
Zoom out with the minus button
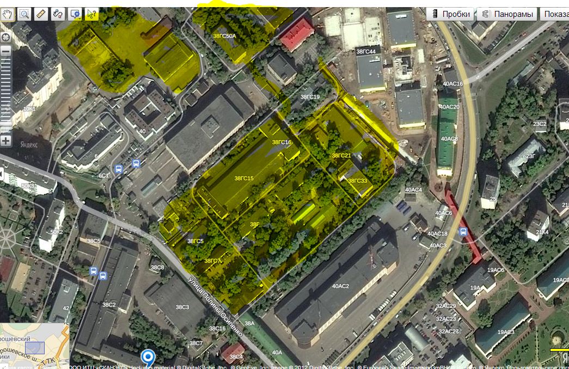click(x=6, y=51)
